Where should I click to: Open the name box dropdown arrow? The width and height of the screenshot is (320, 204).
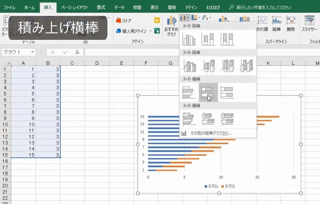[32, 52]
